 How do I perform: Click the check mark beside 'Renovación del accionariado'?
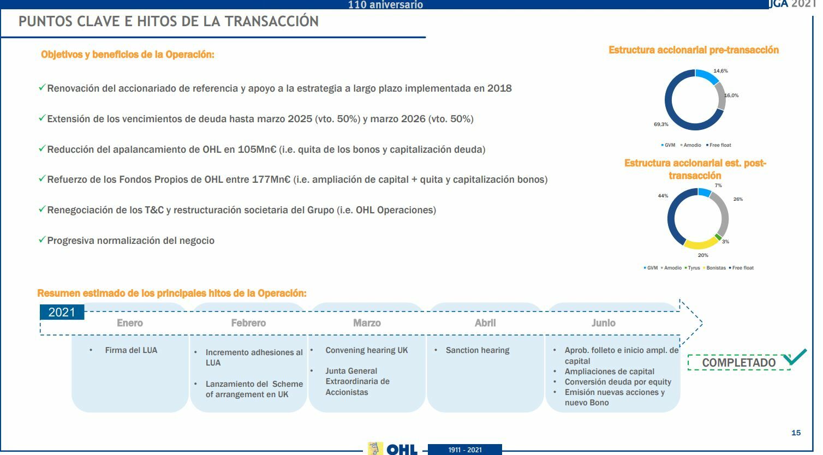[42, 87]
